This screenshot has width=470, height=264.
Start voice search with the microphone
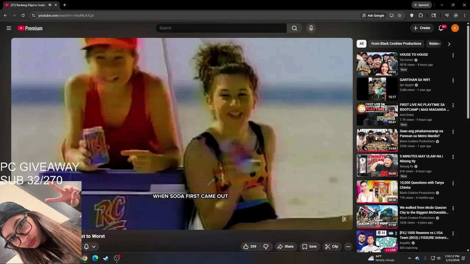point(311,28)
